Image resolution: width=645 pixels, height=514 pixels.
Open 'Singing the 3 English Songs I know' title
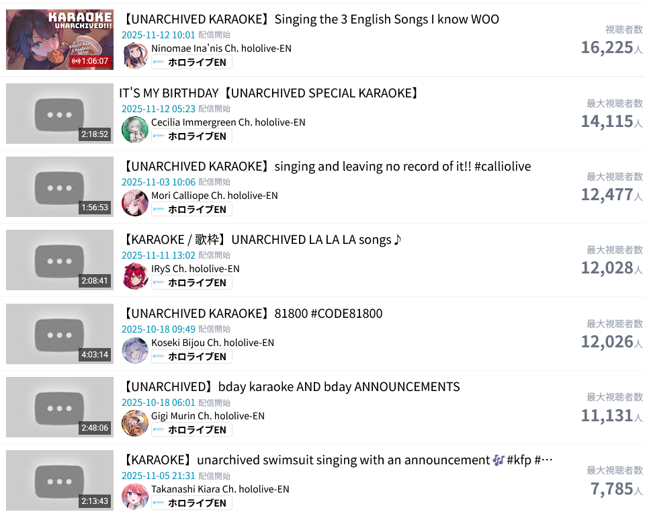point(311,19)
